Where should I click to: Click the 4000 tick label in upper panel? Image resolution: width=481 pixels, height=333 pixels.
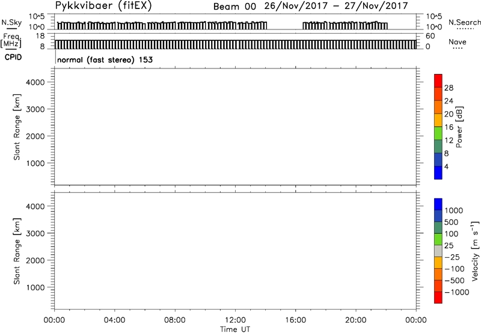click(35, 82)
